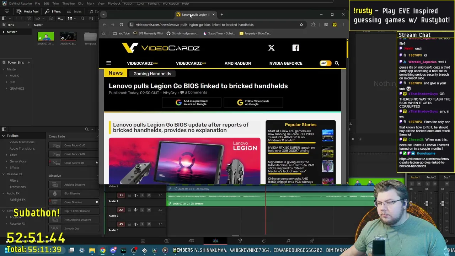
Task: Open VideoCardz X (Twitter) page
Action: 271,48
